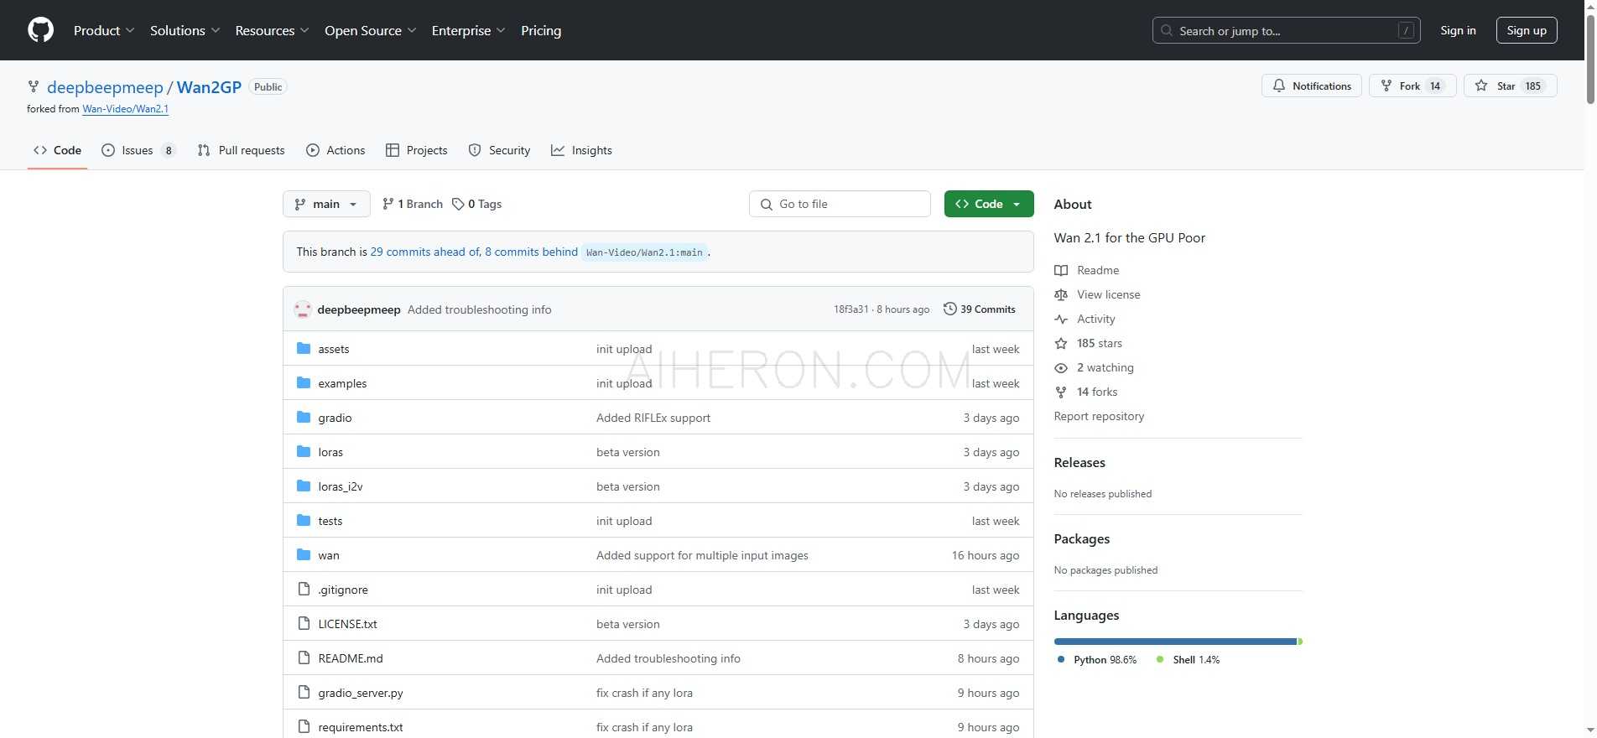1597x738 pixels.
Task: Click commit hash 18f3a31
Action: (851, 309)
